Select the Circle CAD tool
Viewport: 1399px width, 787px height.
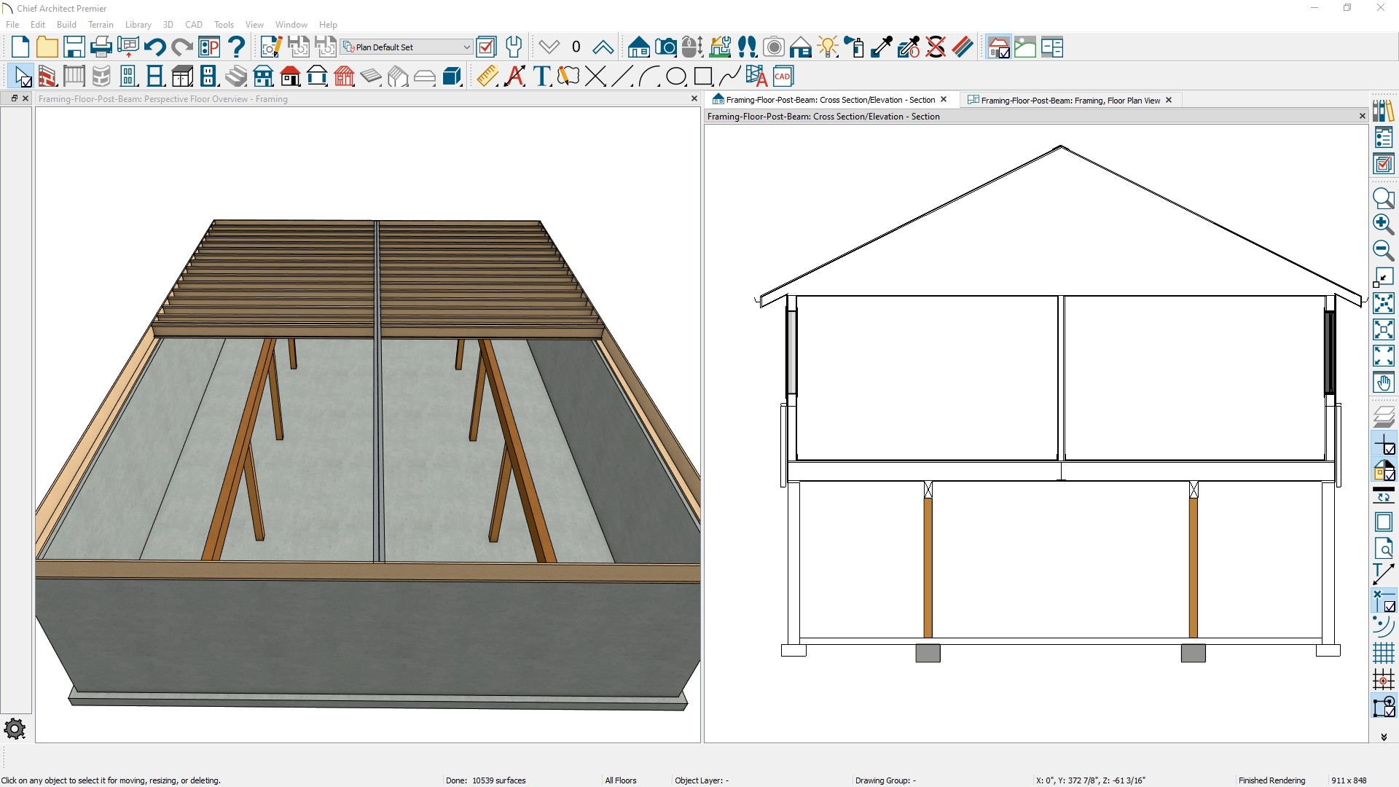point(676,76)
